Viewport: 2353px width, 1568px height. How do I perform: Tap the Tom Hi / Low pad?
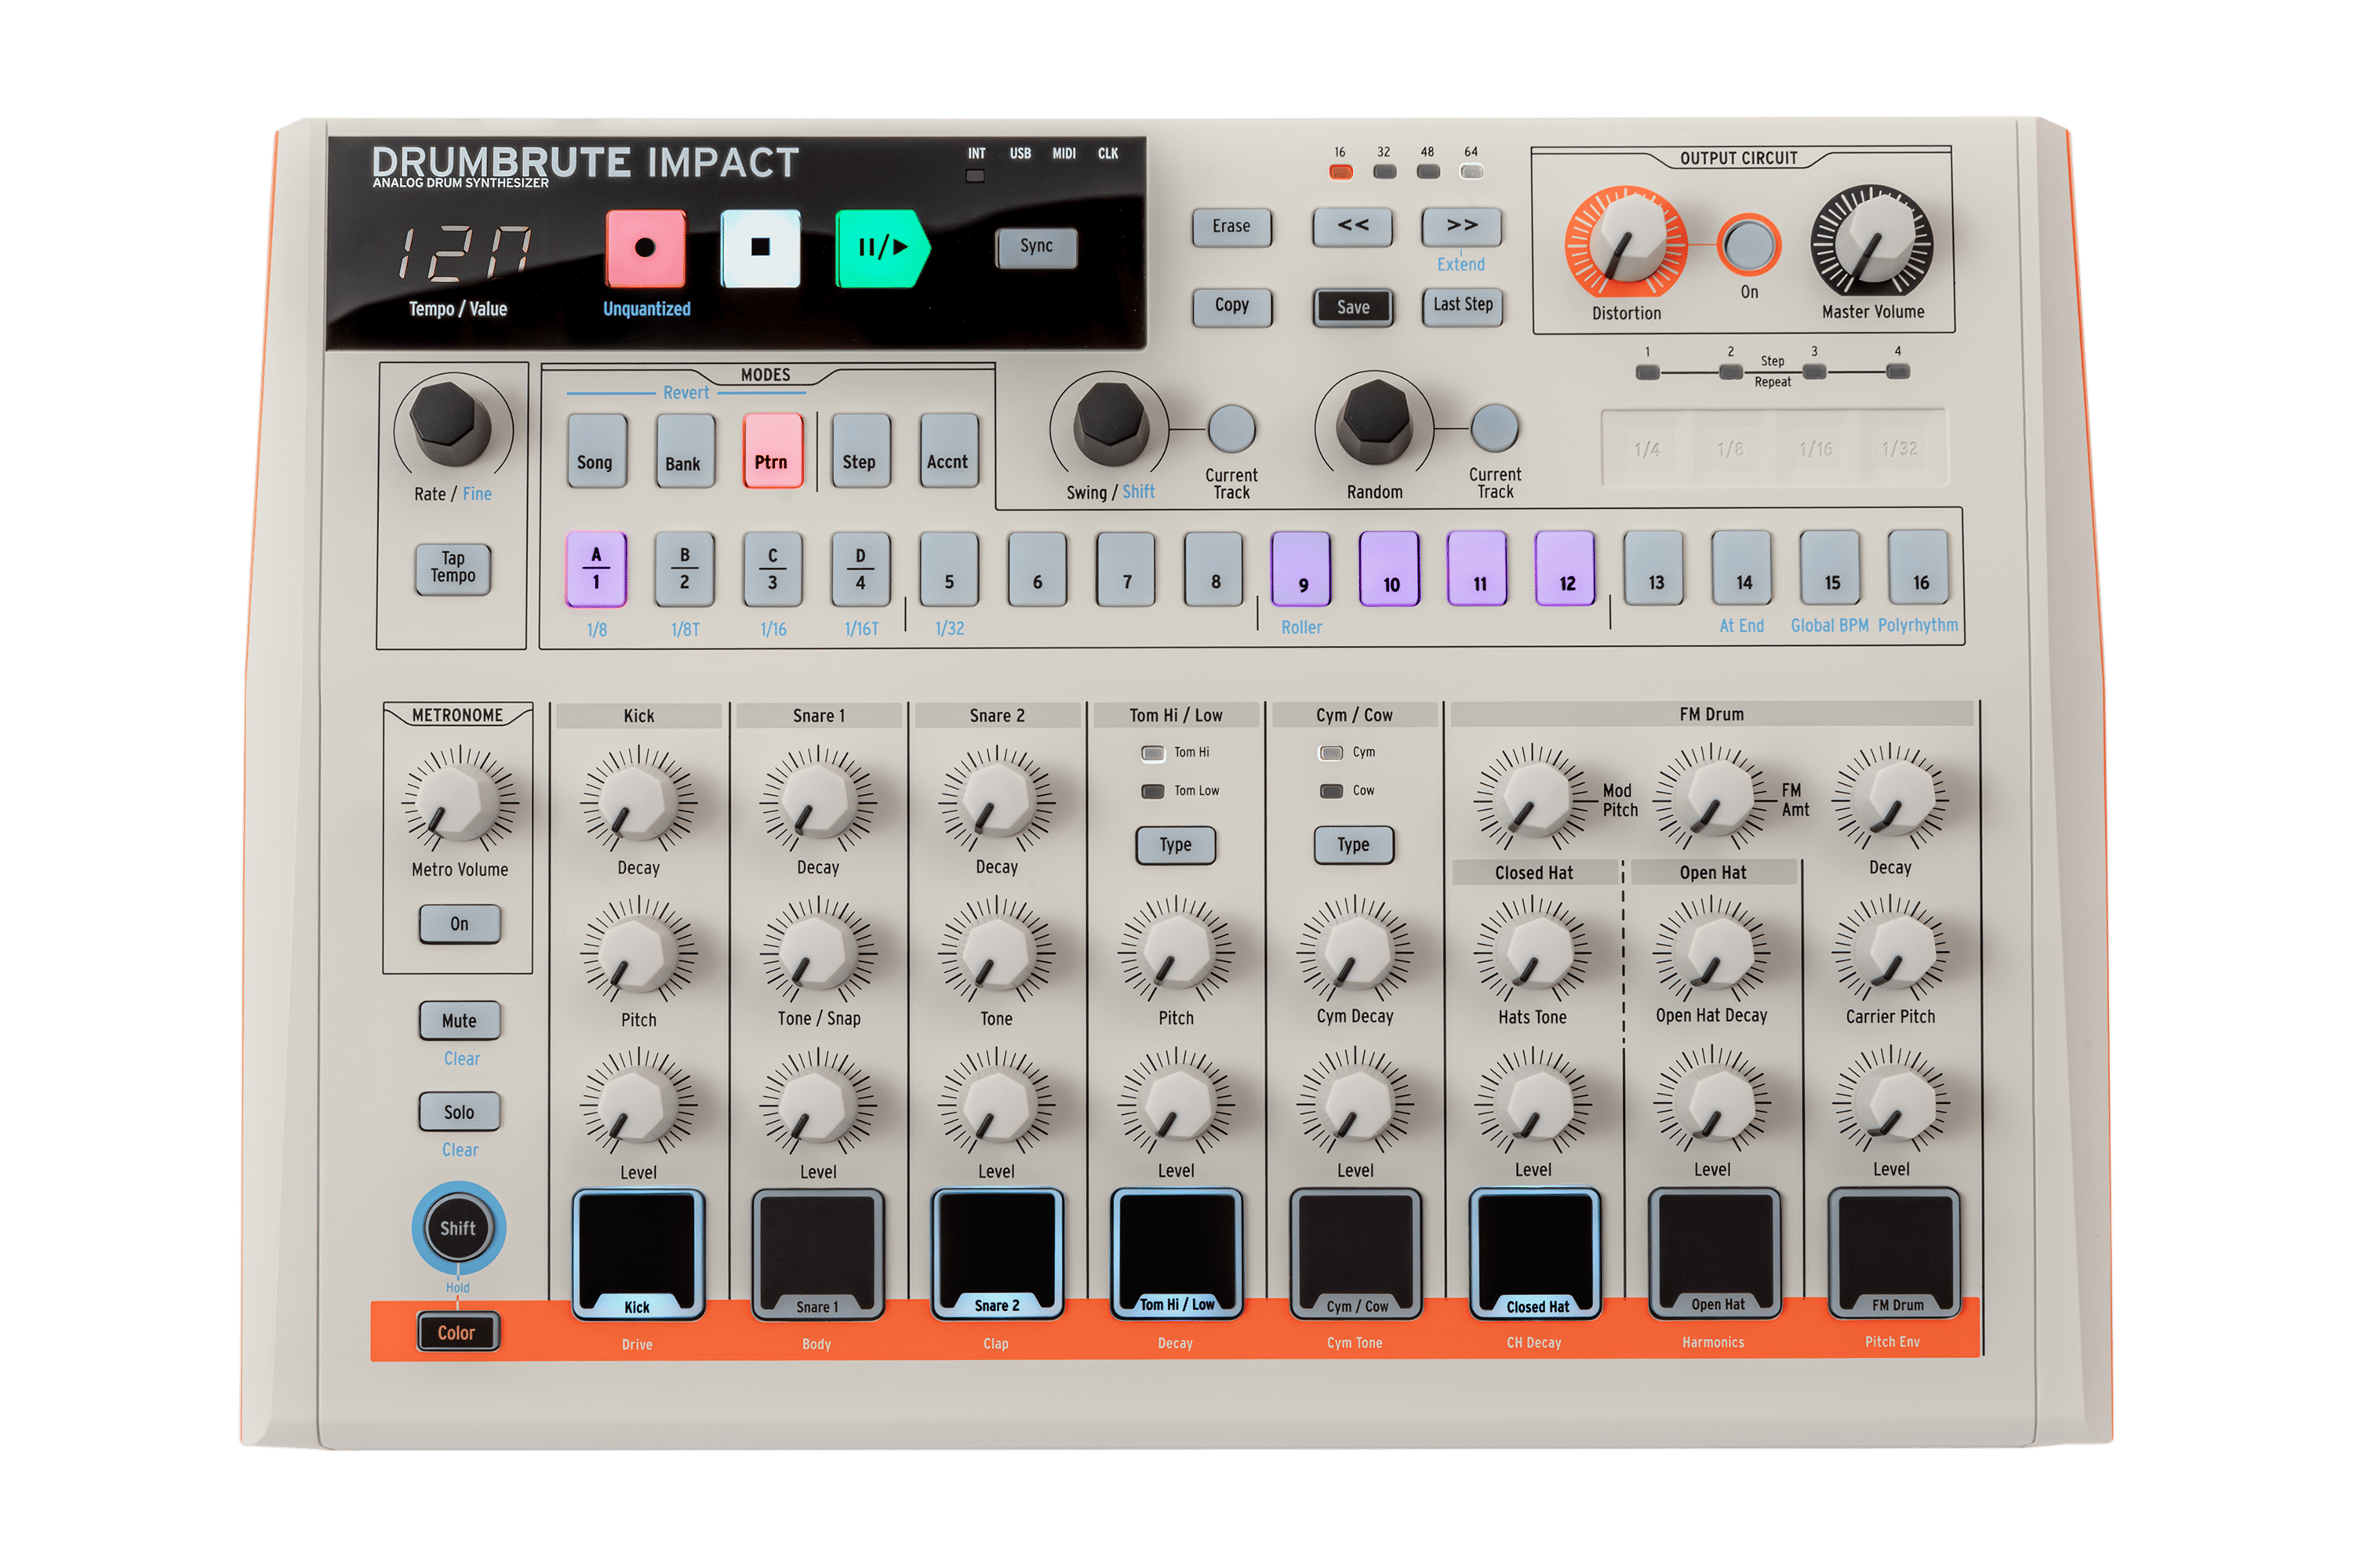pyautogui.click(x=1176, y=1253)
